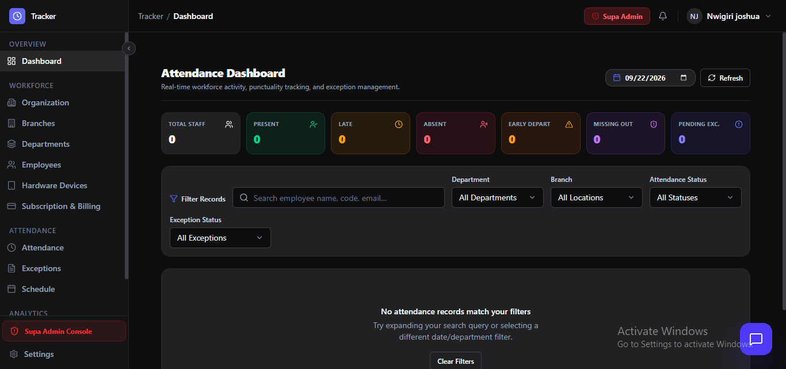Open the All Departments dropdown
The height and width of the screenshot is (369, 786).
pos(498,197)
